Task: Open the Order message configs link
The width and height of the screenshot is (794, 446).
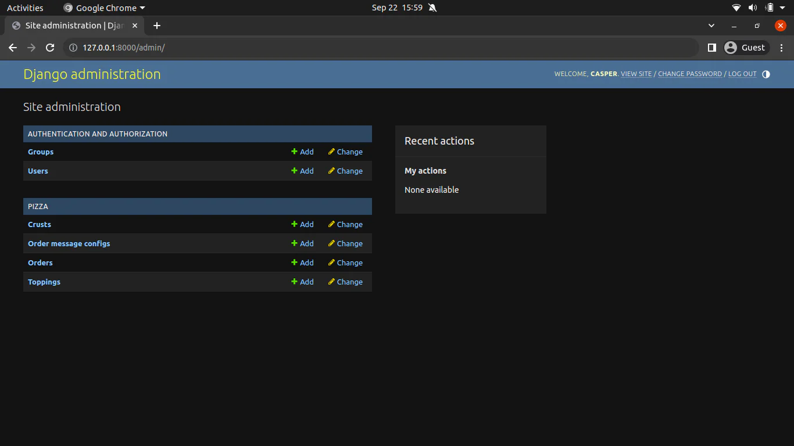Action: coord(69,244)
